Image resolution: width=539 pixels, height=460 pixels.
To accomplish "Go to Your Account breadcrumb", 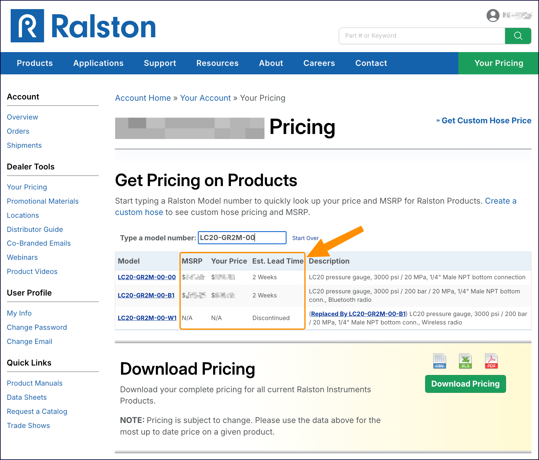I will point(205,98).
